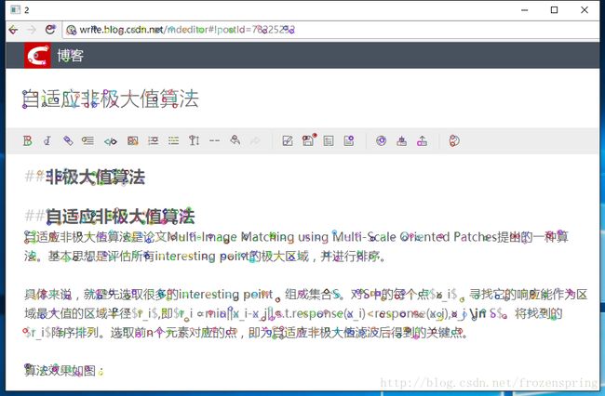Apply italic formatting from the toolbar
Screen dimensions: 605x396
(47, 140)
